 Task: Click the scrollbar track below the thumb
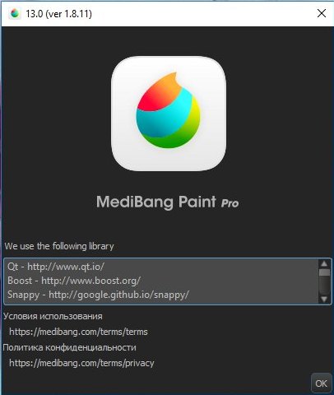[x=324, y=286]
